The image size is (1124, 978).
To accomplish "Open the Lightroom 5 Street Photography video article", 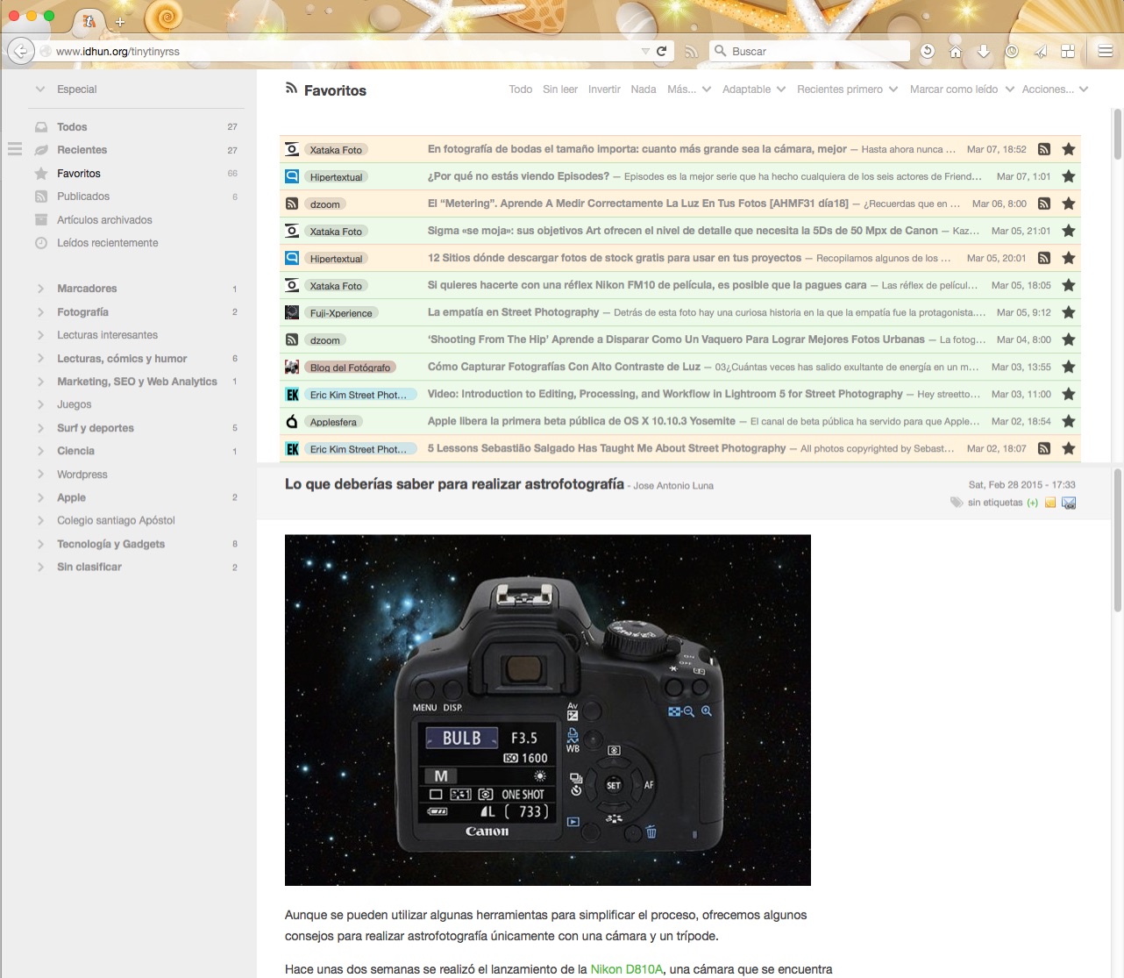I will [665, 394].
